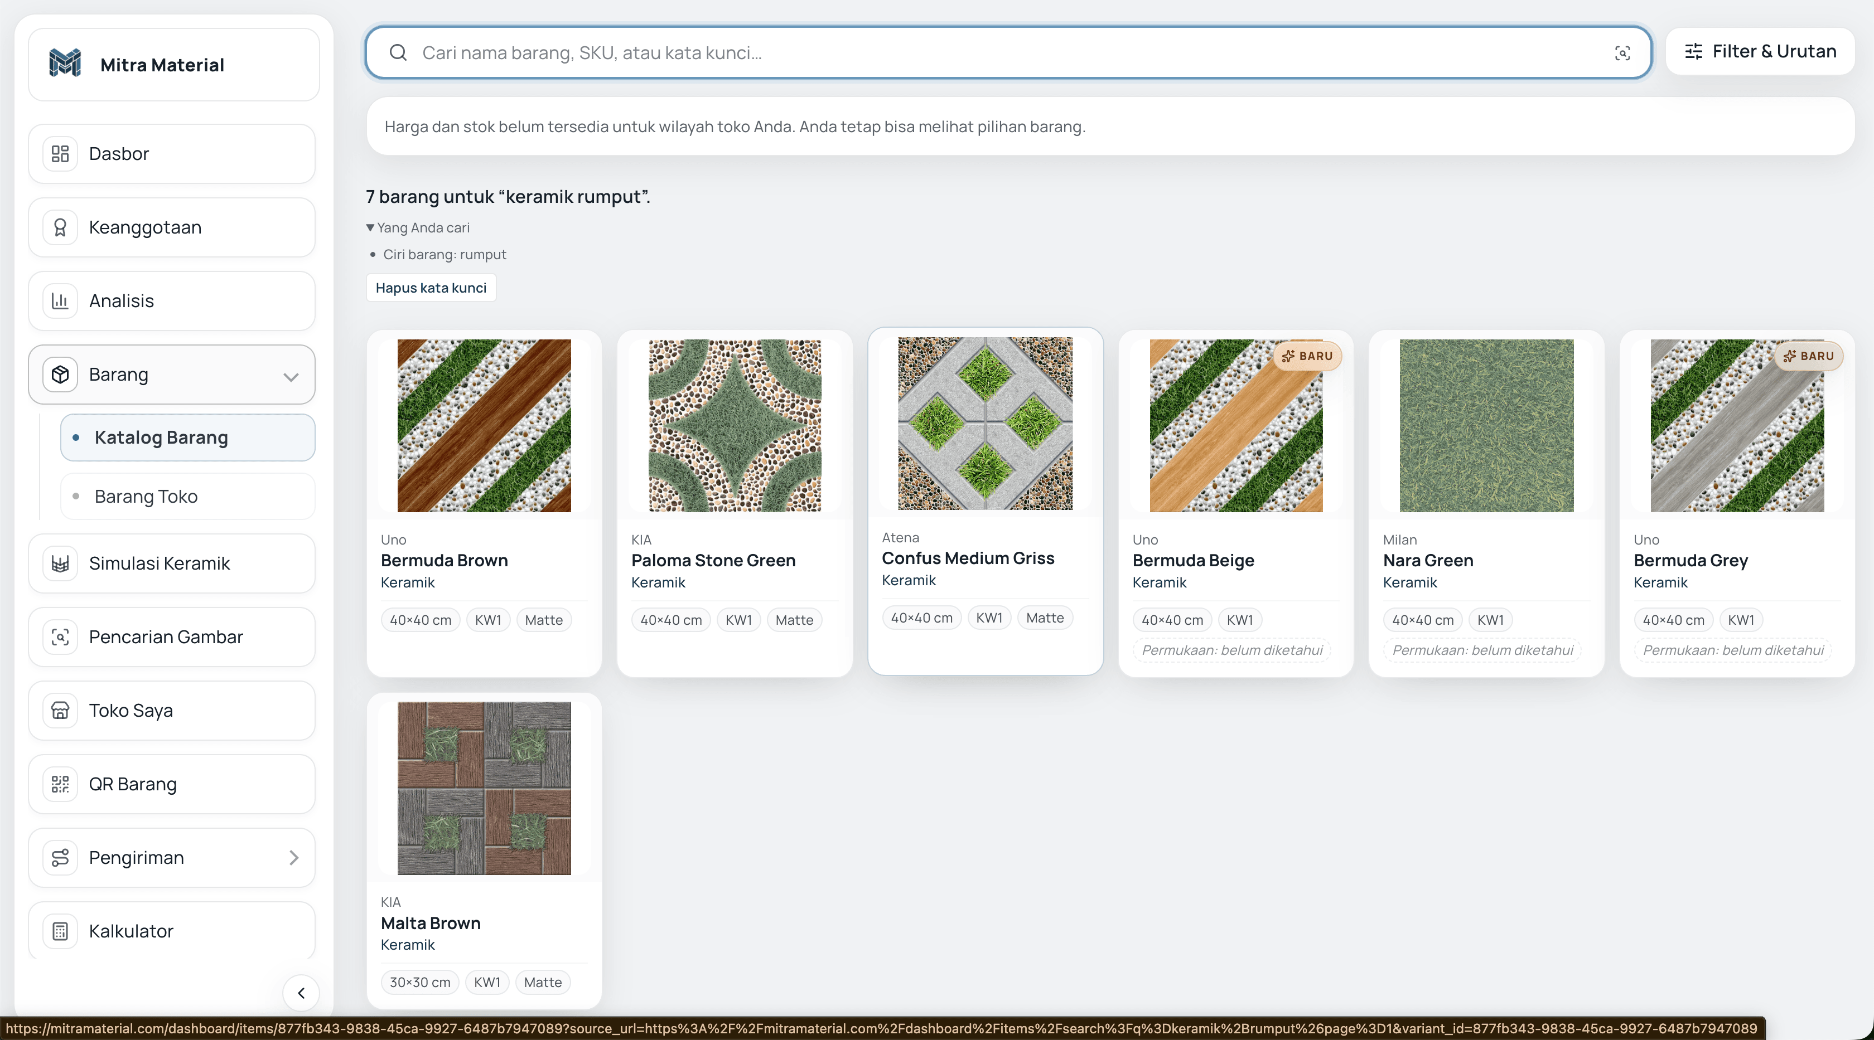Click BARU badge on Bermuda Grey card
Viewport: 1874px width, 1040px height.
coord(1809,356)
